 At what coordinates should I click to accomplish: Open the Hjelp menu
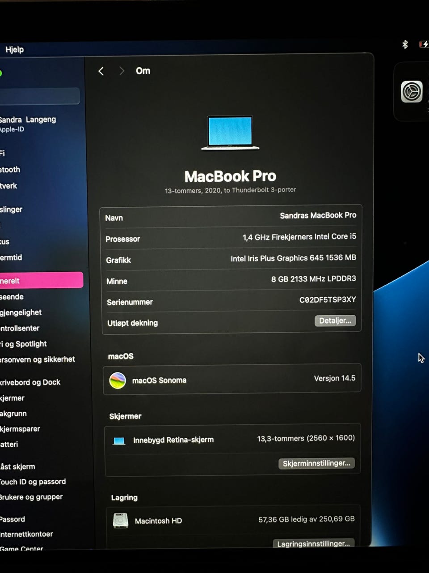tap(14, 50)
